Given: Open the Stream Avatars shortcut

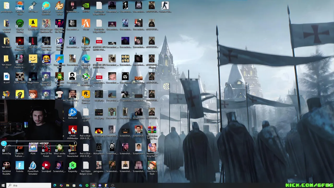Looking at the screenshot, I should [59, 44].
